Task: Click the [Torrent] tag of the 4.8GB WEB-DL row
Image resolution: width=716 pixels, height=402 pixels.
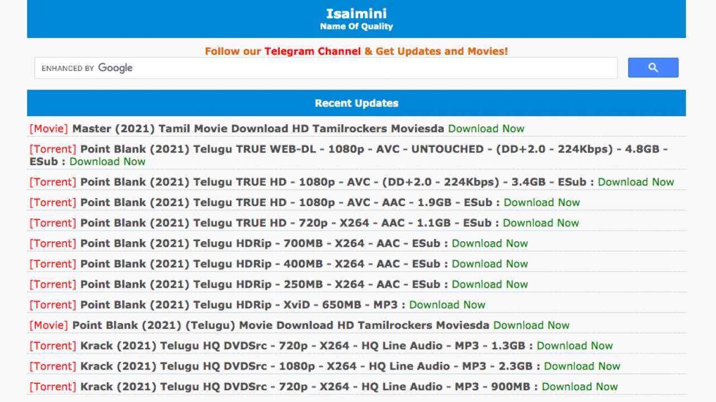Action: point(53,149)
